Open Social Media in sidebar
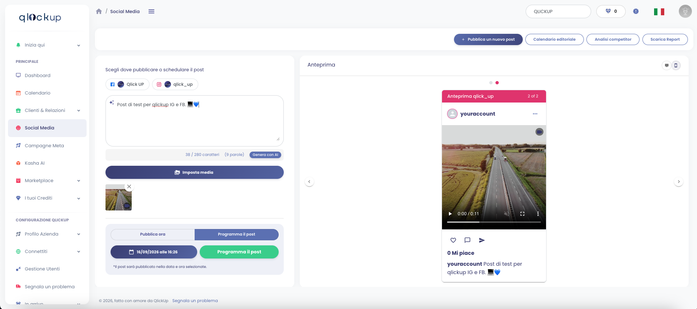697x309 pixels. (47, 128)
